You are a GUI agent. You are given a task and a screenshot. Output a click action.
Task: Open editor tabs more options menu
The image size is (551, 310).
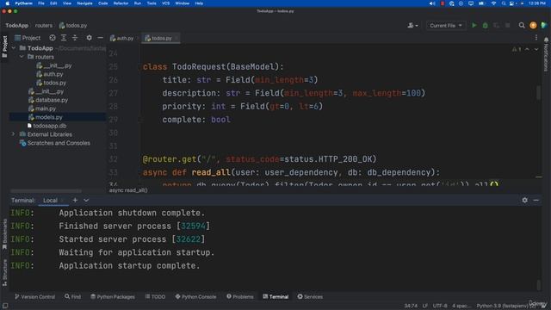pyautogui.click(x=536, y=38)
